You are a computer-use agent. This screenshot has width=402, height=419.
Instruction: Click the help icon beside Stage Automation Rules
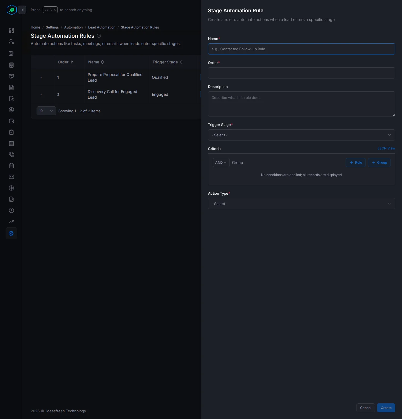tap(99, 36)
